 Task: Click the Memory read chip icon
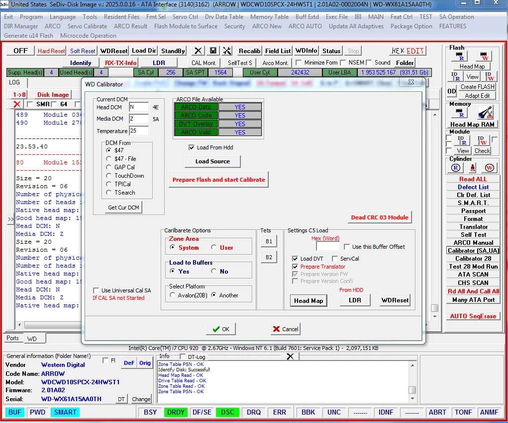pyautogui.click(x=459, y=113)
